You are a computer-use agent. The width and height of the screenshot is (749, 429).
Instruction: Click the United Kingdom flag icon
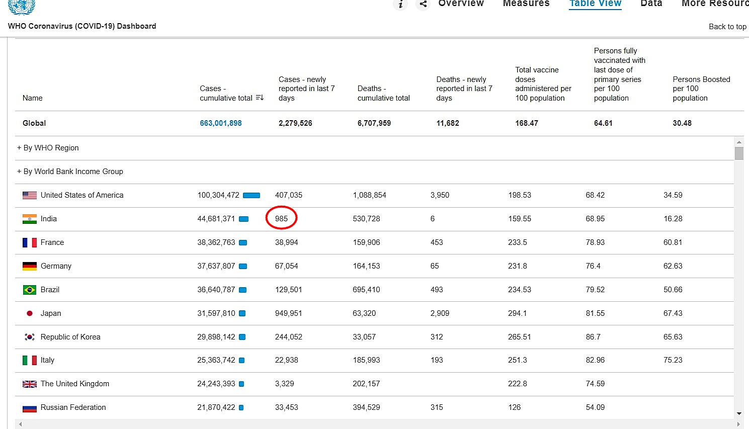point(30,384)
